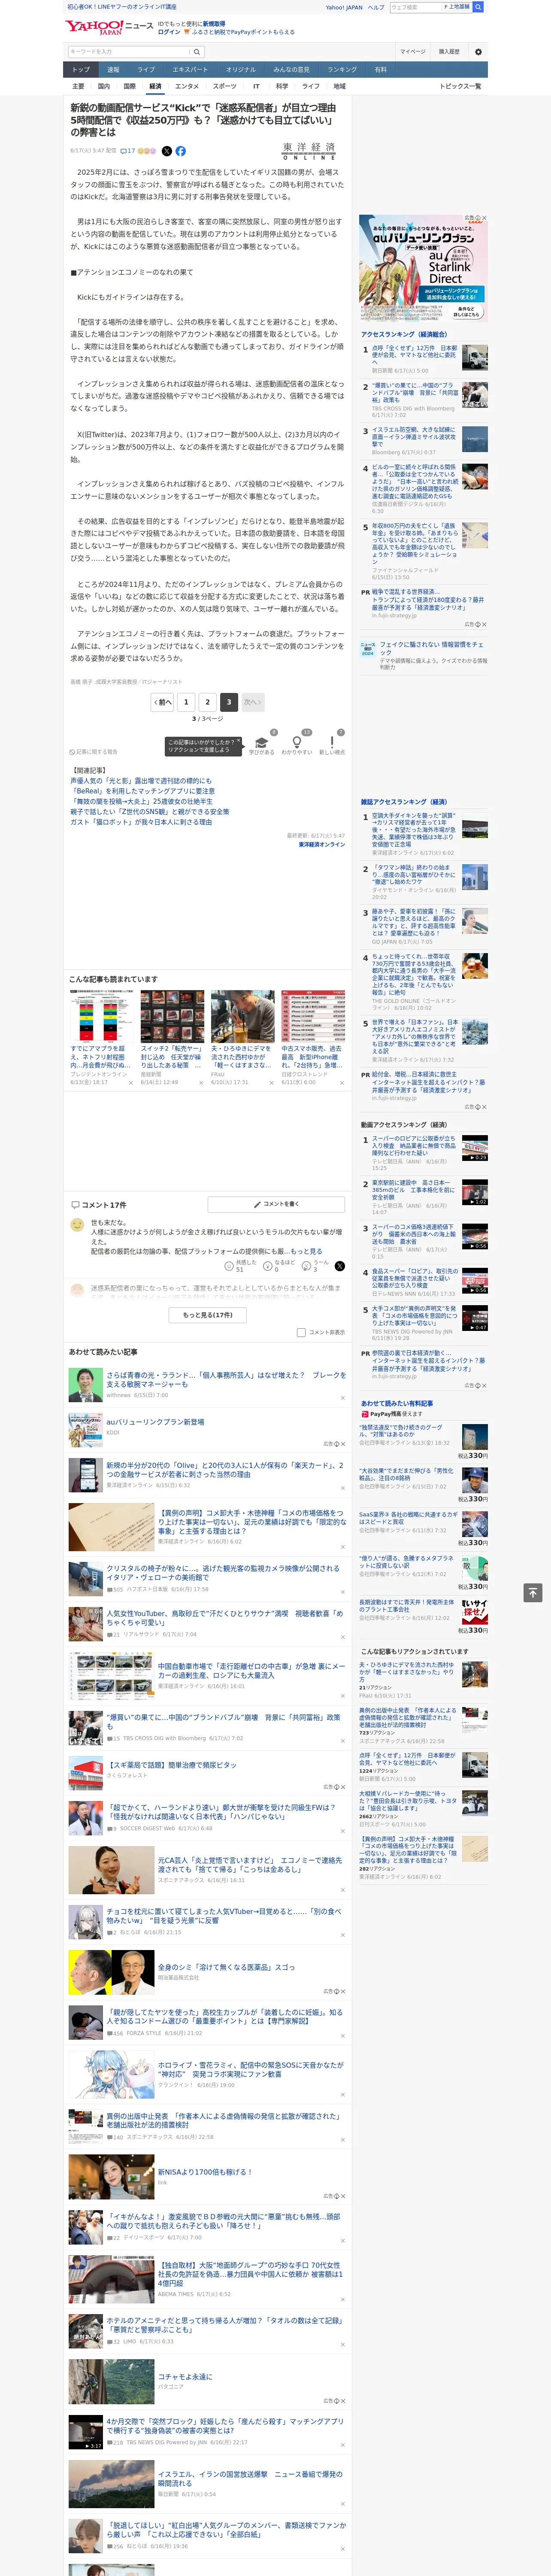Expand the comment via もっと見る link
The width and height of the screenshot is (551, 2576).
306,1251
